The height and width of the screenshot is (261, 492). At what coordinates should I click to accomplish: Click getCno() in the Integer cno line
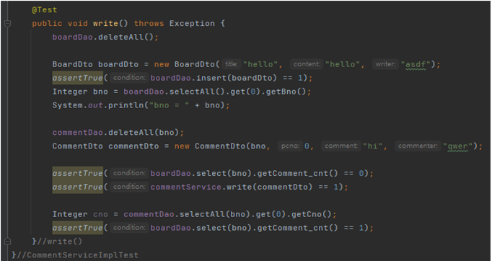(x=311, y=214)
